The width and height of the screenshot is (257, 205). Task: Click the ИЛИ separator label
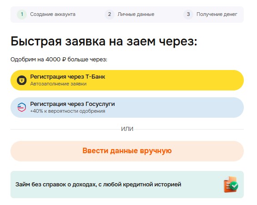[x=127, y=129]
